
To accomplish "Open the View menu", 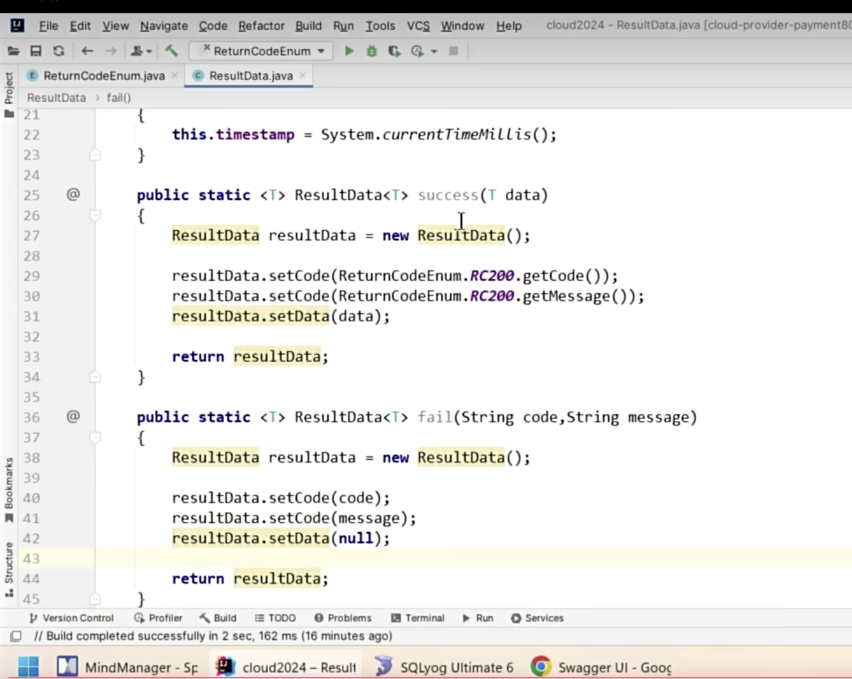I will click(x=115, y=26).
